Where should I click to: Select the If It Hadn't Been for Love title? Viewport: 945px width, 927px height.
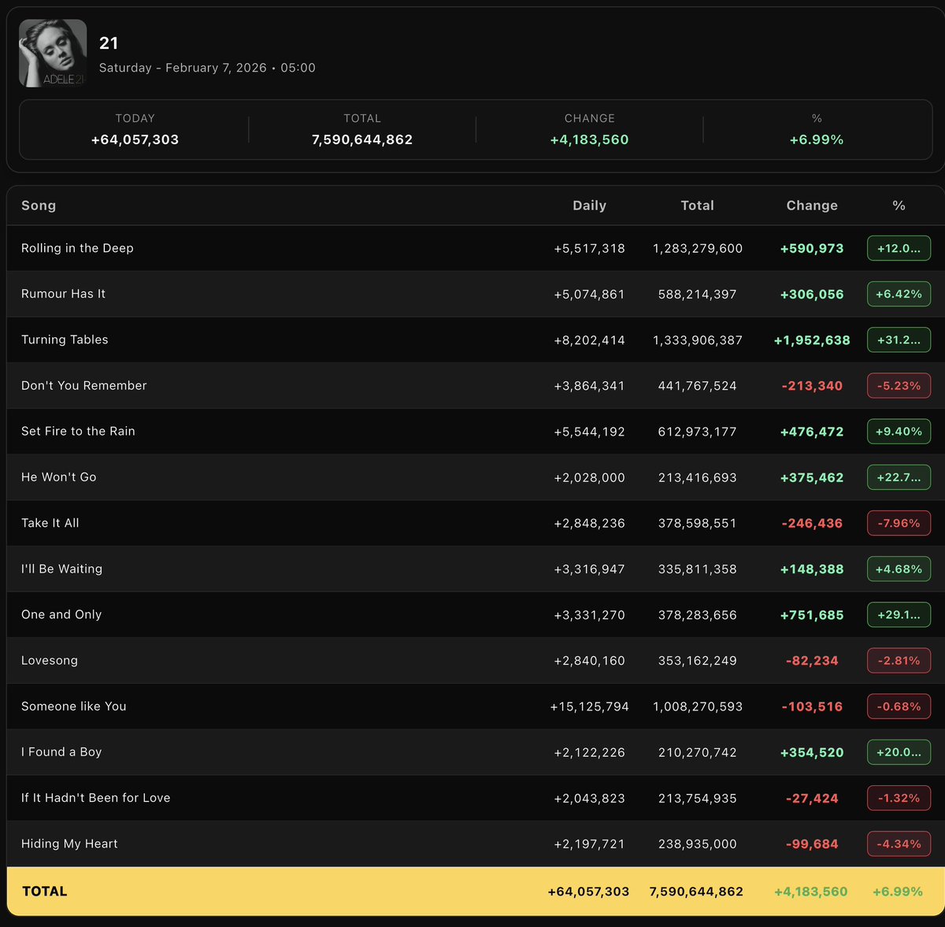coord(96,797)
